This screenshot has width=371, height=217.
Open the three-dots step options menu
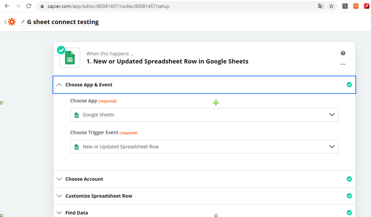tap(343, 64)
